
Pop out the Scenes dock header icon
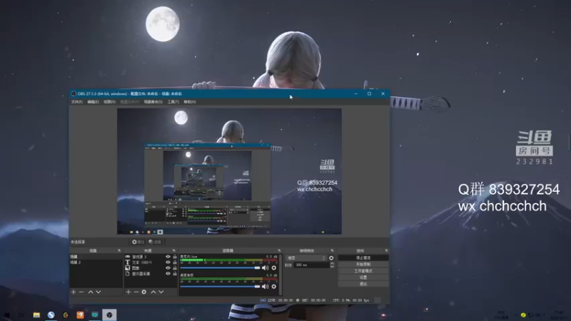click(x=119, y=250)
